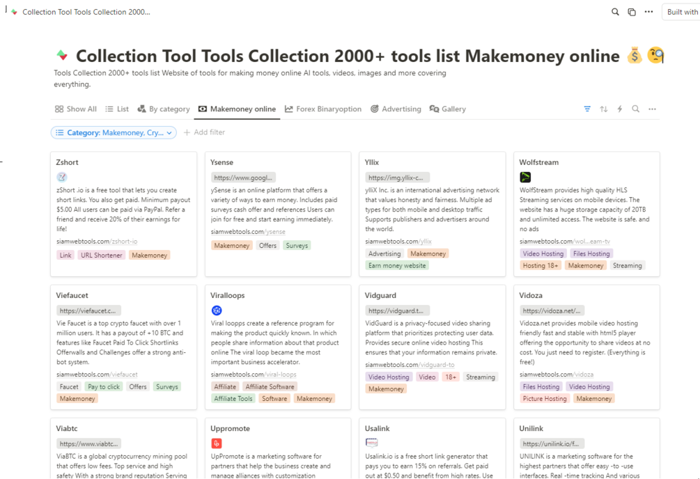Open the Vidoza card title
This screenshot has height=479, width=700.
[531, 295]
